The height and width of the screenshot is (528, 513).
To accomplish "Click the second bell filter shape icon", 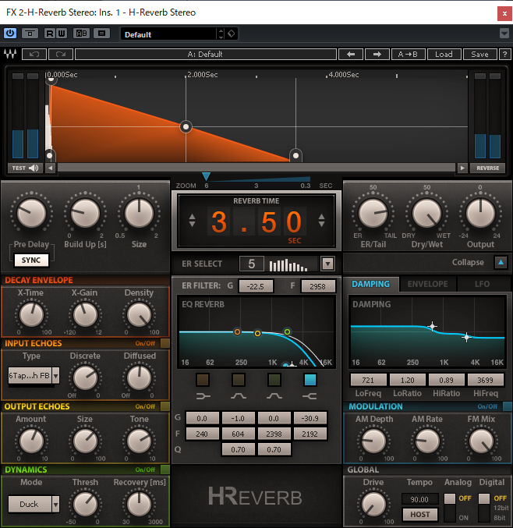I will (274, 396).
